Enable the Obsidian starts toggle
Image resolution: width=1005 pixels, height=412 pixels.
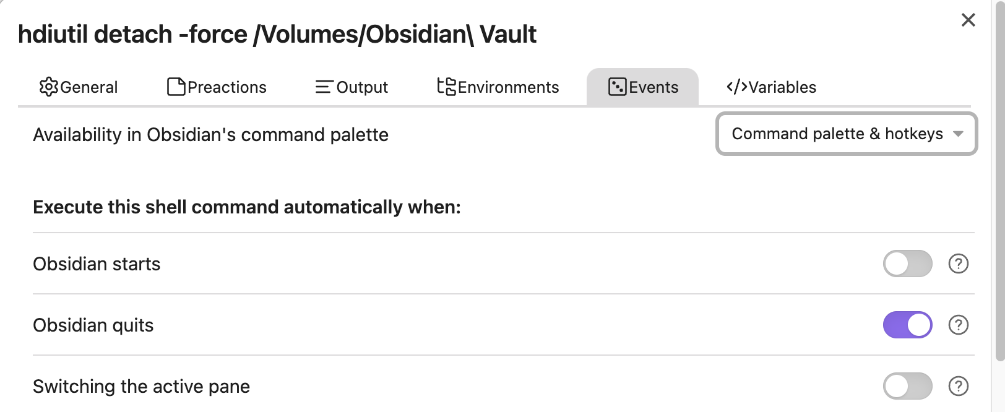tap(907, 264)
